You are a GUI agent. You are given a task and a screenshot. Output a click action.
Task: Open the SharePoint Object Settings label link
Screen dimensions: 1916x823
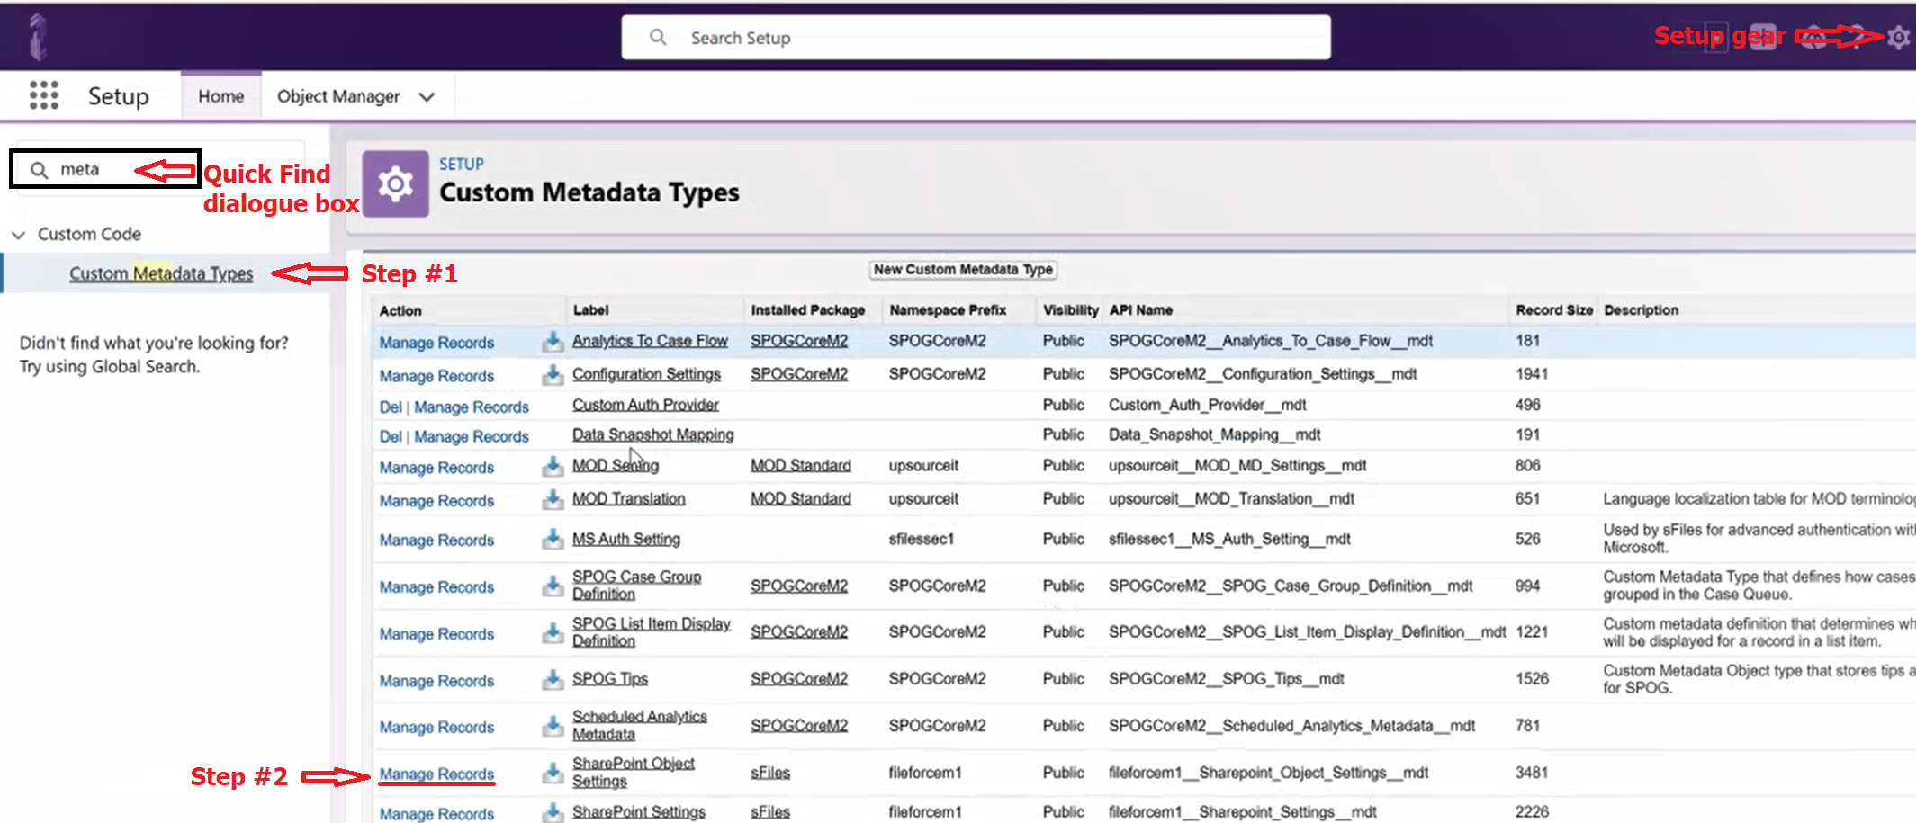click(x=633, y=772)
